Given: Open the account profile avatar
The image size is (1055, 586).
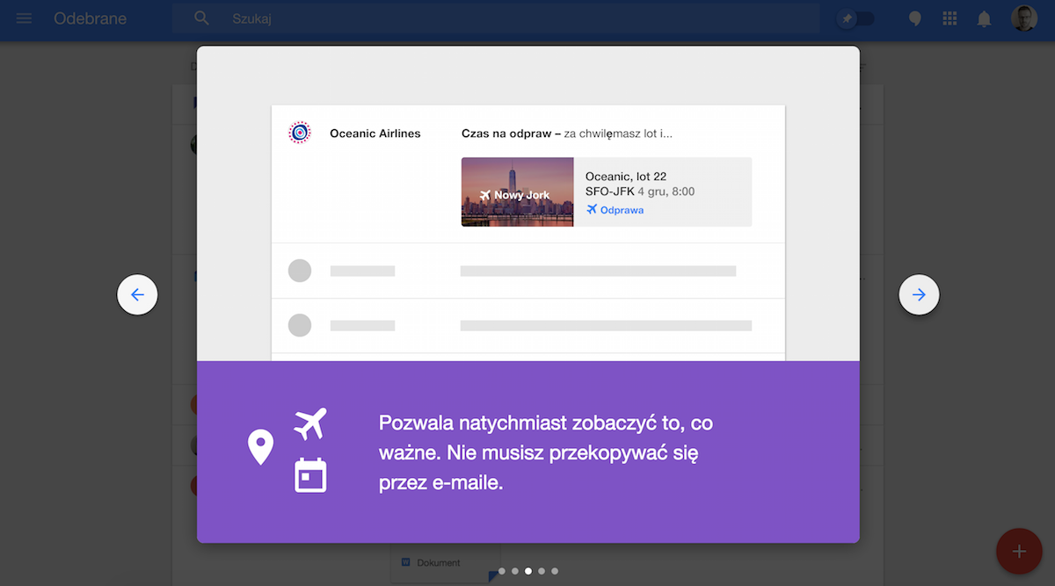Looking at the screenshot, I should pos(1024,18).
